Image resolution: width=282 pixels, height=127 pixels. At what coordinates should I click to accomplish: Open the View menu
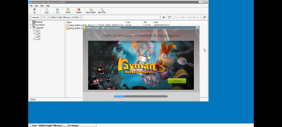[42, 6]
